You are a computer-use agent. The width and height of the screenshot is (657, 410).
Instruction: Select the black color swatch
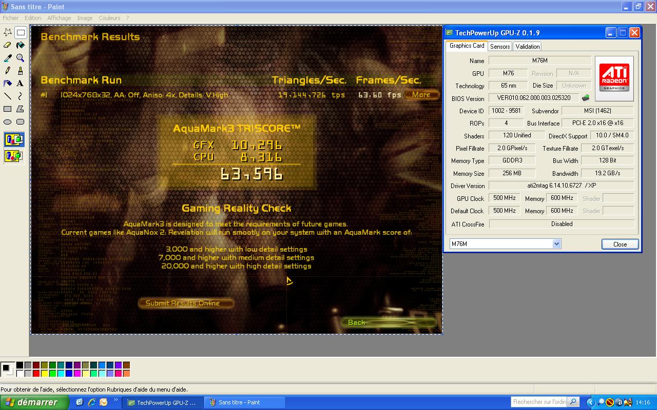click(20, 365)
